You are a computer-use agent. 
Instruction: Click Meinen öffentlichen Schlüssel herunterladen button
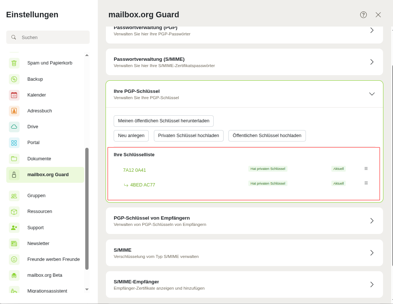point(164,121)
